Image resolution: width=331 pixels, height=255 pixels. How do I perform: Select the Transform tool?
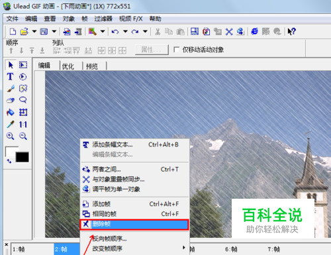(23, 113)
